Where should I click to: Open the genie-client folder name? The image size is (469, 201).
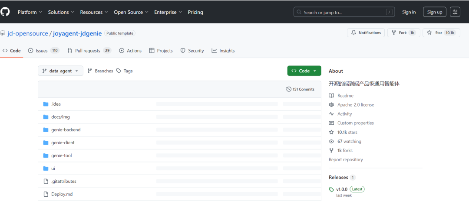tap(63, 143)
